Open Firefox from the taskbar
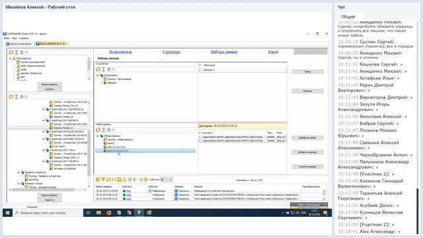This screenshot has width=423, height=238. 108,213
